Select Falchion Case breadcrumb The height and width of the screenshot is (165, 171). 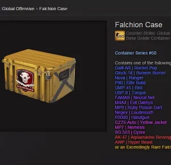pyautogui.click(x=53, y=9)
